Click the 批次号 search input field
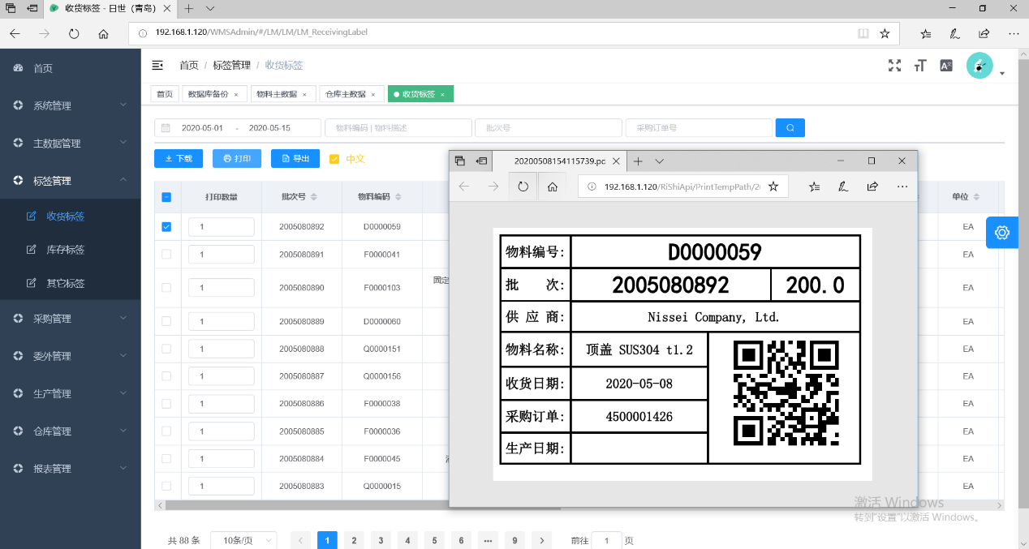The width and height of the screenshot is (1029, 549). 548,128
